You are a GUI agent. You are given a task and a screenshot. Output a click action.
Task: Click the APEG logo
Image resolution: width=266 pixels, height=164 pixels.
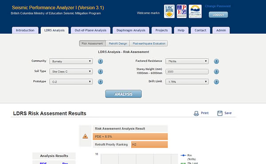181,12
